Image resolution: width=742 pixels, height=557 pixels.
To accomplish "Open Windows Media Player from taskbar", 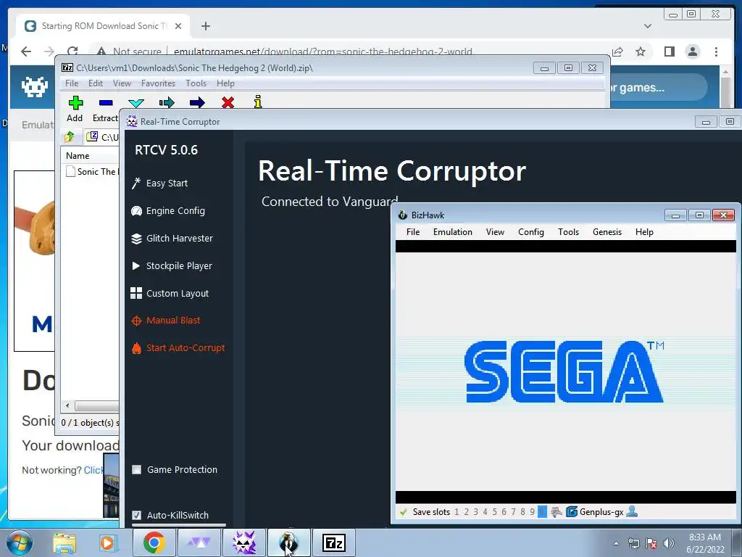I will pos(107,543).
